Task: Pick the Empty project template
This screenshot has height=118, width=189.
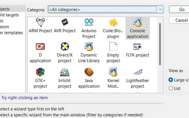Action: [113, 46]
